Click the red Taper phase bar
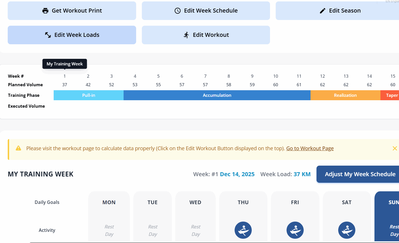The height and width of the screenshot is (243, 399). click(392, 95)
